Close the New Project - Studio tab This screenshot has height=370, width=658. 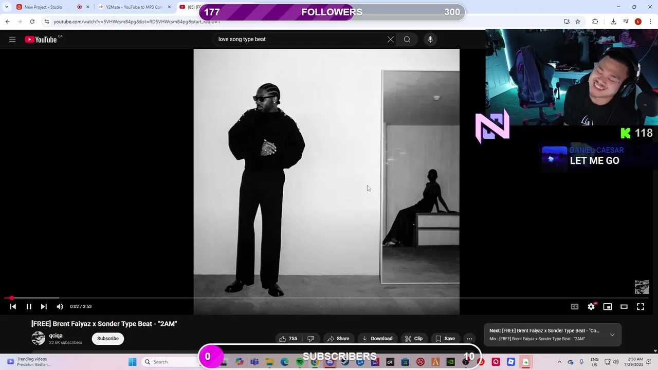click(x=88, y=7)
